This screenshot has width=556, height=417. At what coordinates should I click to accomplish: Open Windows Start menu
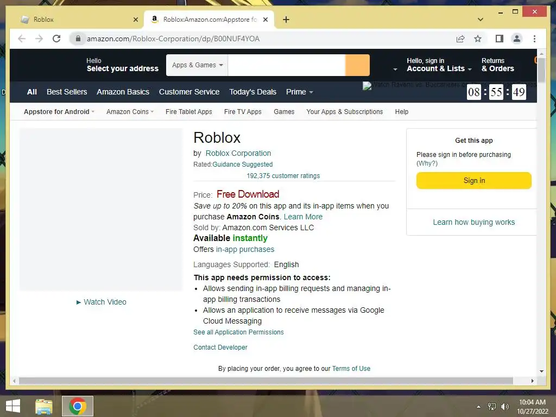point(13,406)
